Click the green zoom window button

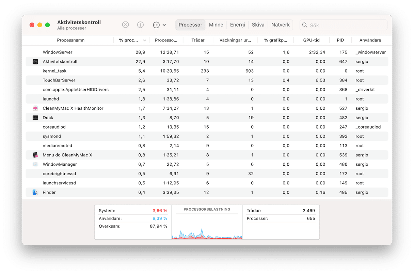(48, 25)
